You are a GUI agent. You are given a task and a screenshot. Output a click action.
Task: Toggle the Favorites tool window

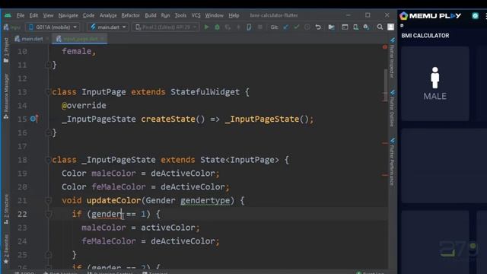coord(6,249)
